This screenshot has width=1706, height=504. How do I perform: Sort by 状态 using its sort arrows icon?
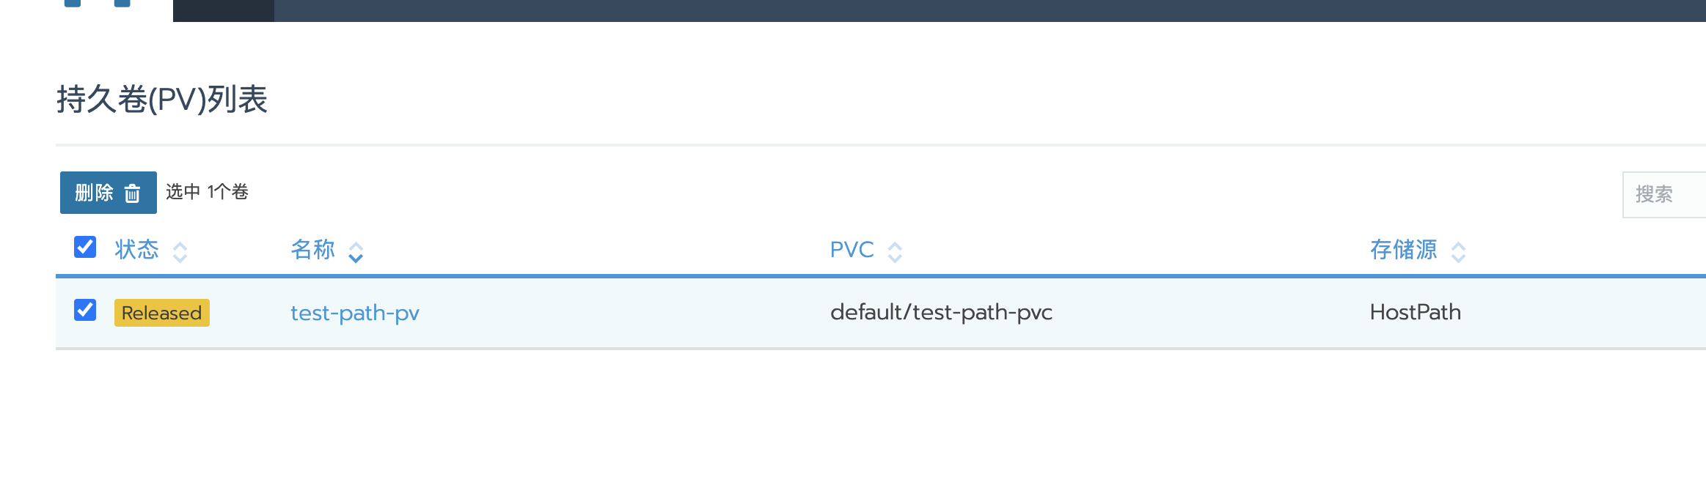(180, 252)
